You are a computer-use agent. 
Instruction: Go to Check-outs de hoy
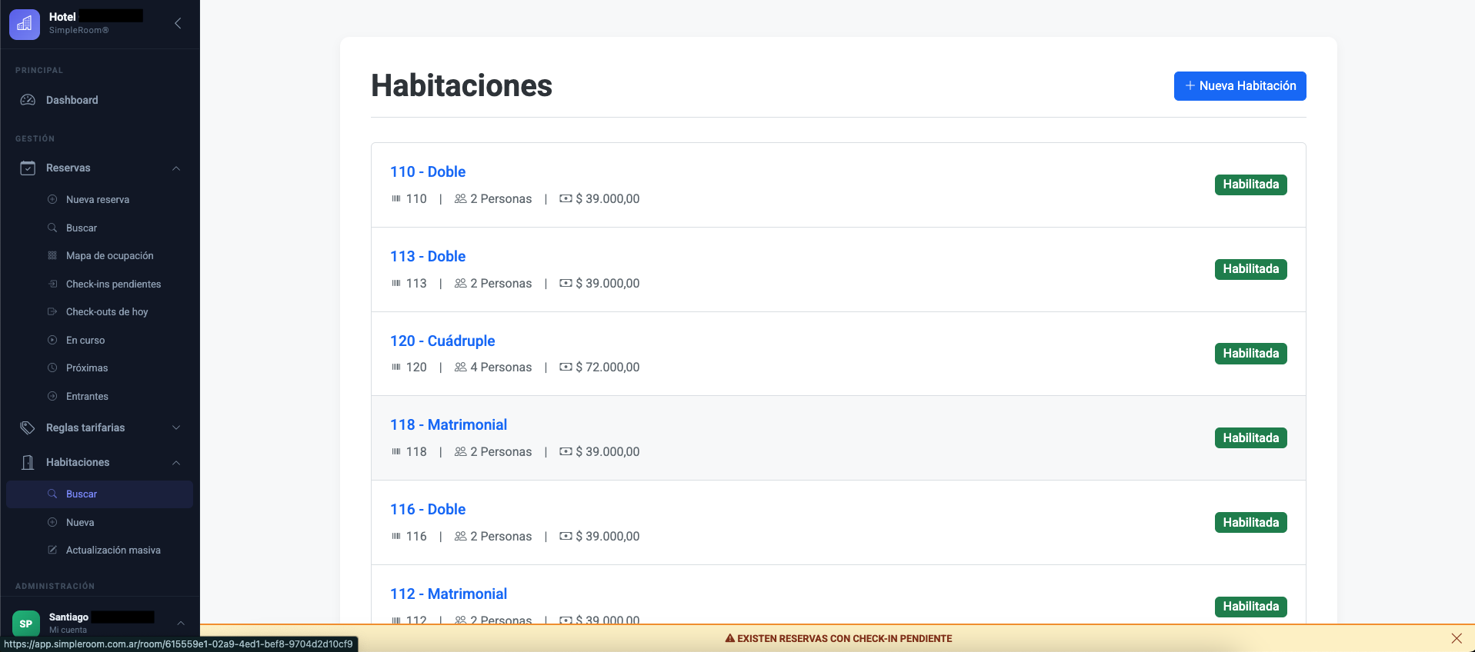pos(107,311)
